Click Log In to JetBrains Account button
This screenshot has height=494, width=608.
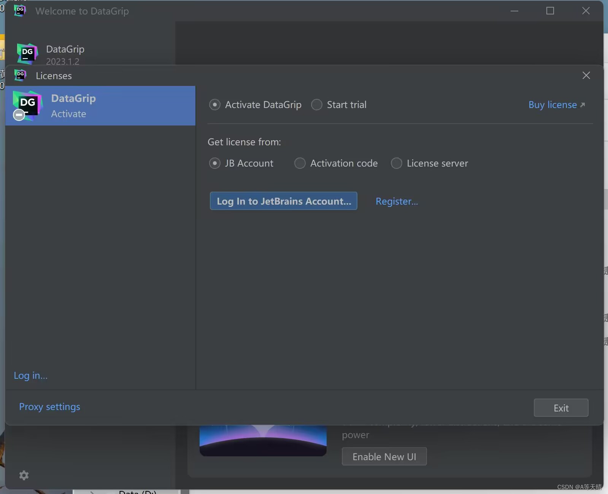pyautogui.click(x=284, y=201)
